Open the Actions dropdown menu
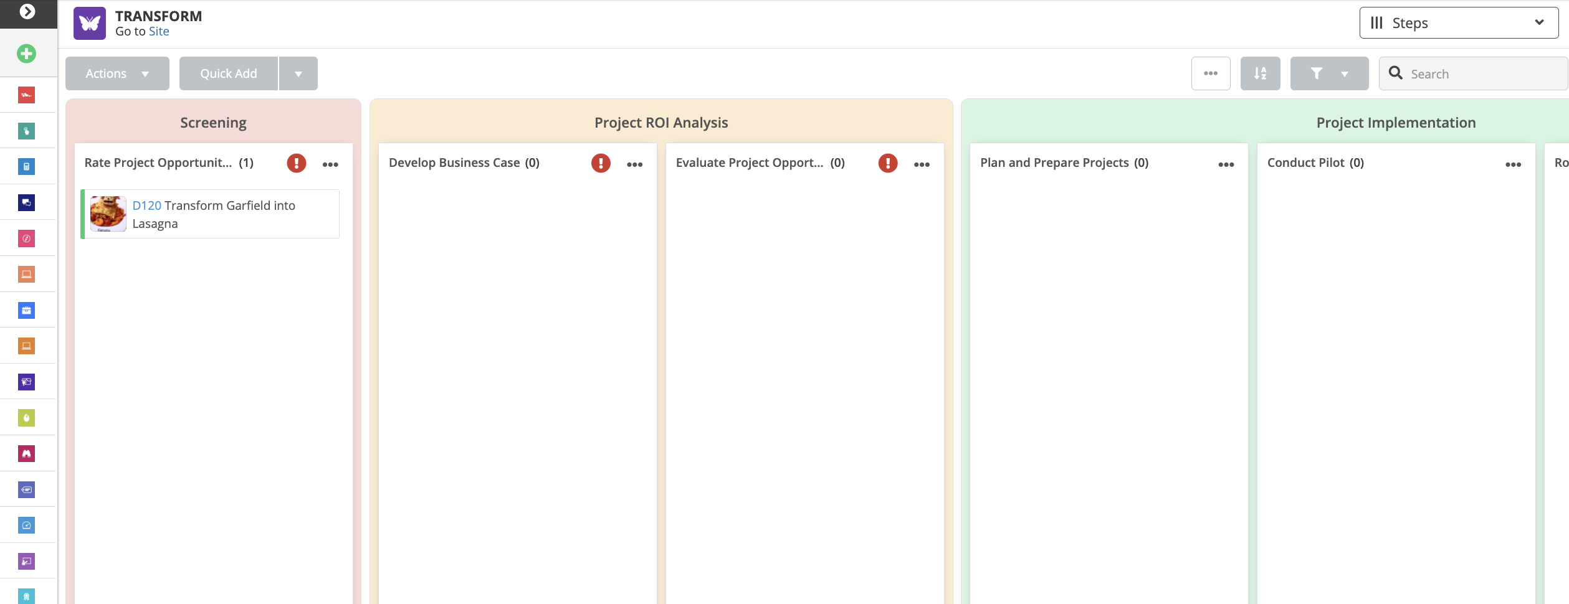 pyautogui.click(x=117, y=73)
